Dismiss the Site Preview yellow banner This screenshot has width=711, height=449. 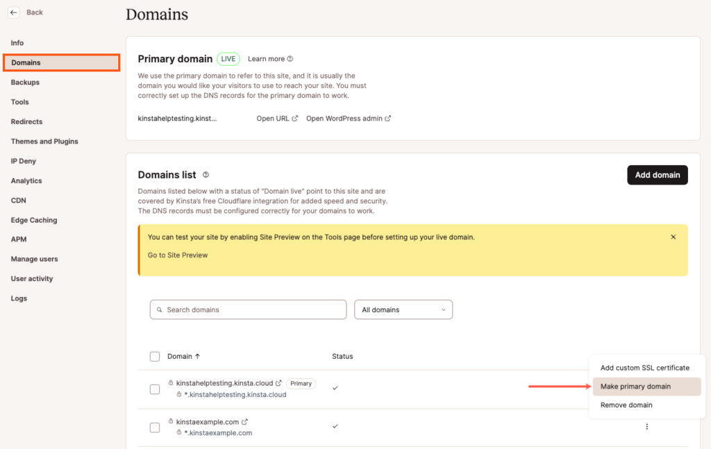[x=673, y=237]
